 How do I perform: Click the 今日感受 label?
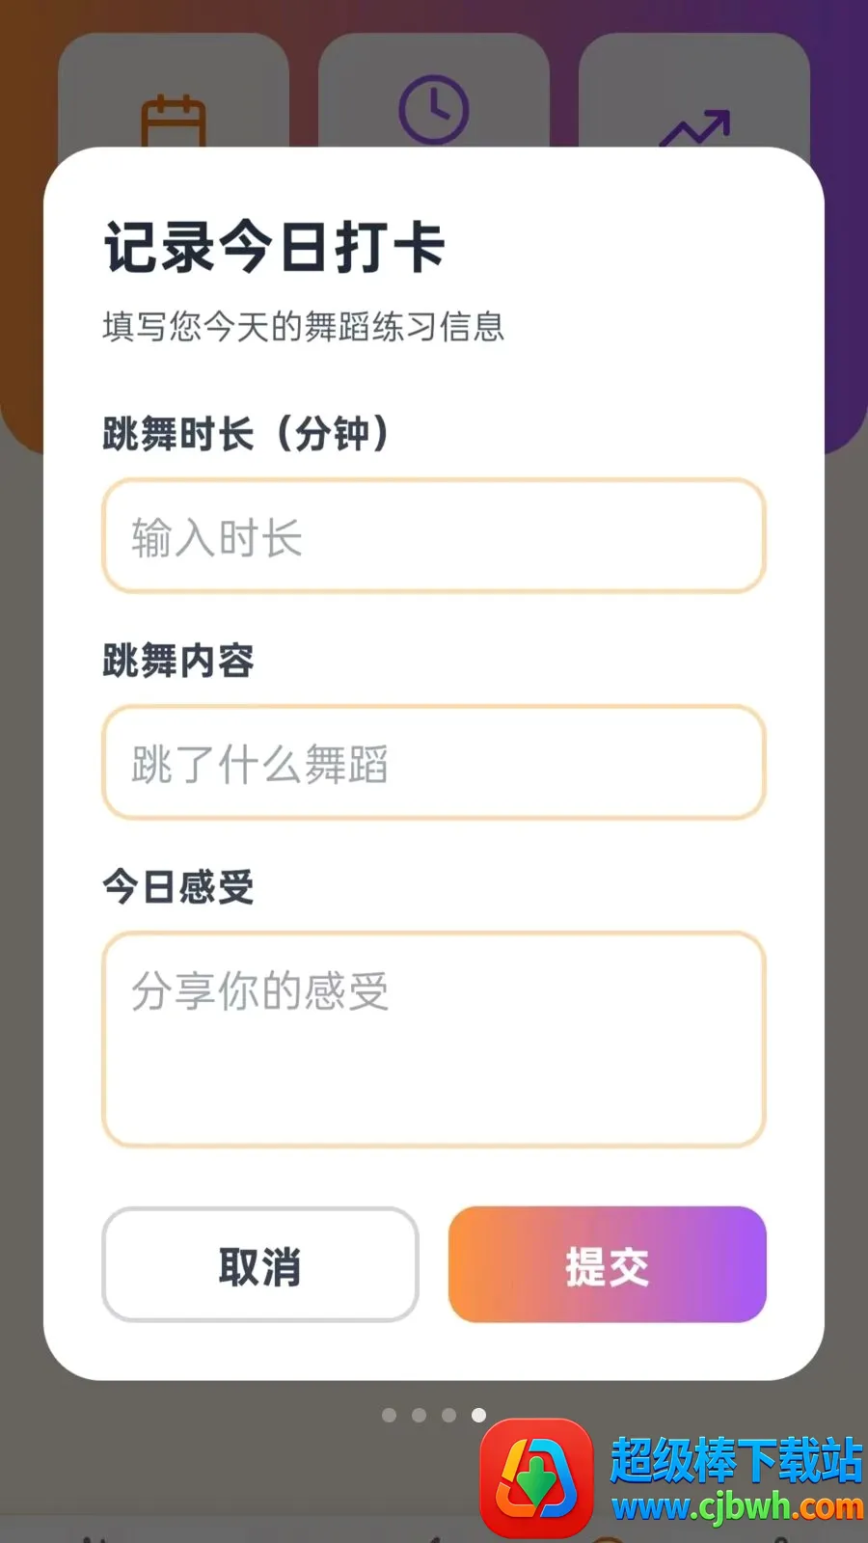click(178, 886)
